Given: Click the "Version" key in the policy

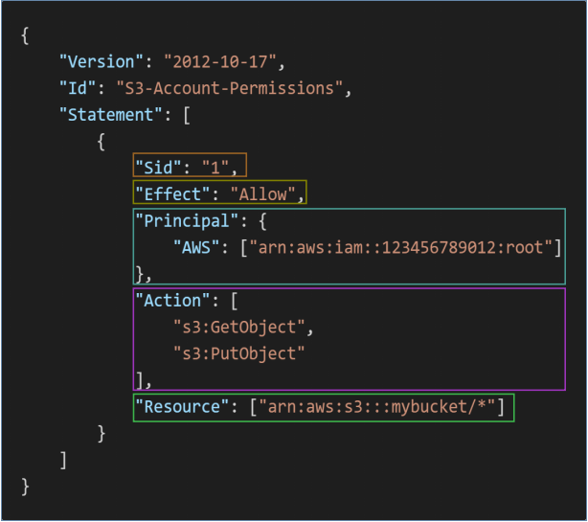Looking at the screenshot, I should 102,61.
